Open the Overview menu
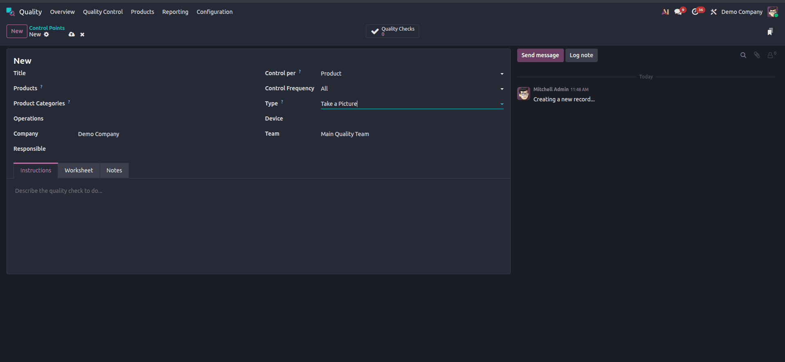The width and height of the screenshot is (785, 362). tap(63, 12)
